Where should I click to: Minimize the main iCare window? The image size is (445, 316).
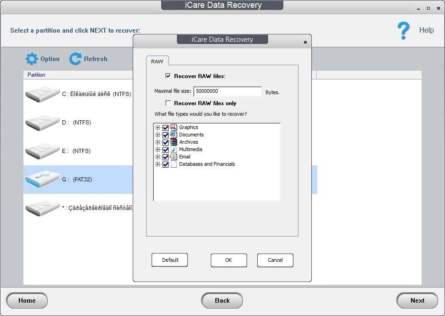click(x=418, y=9)
